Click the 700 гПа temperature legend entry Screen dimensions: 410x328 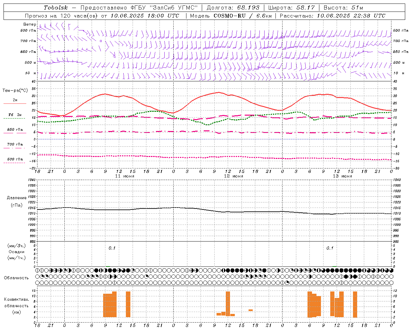(15, 144)
